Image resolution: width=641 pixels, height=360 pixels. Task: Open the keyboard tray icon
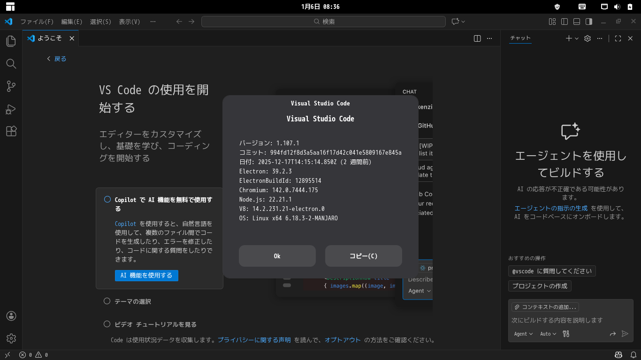click(x=582, y=7)
